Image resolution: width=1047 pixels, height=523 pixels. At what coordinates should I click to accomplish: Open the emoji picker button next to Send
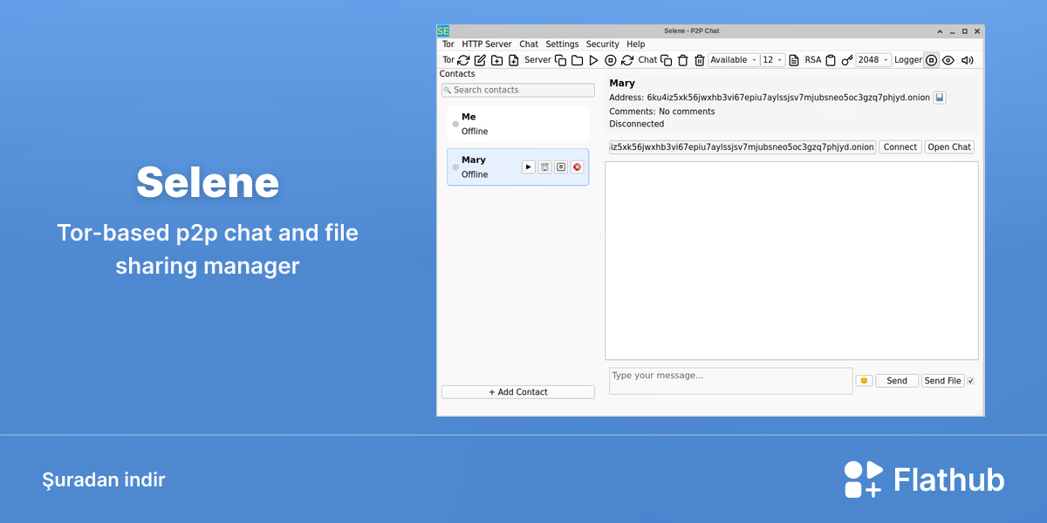864,381
